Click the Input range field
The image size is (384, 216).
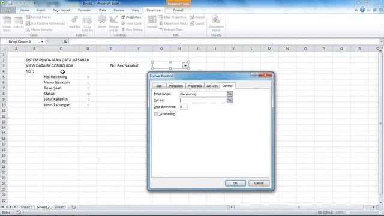pyautogui.click(x=203, y=94)
